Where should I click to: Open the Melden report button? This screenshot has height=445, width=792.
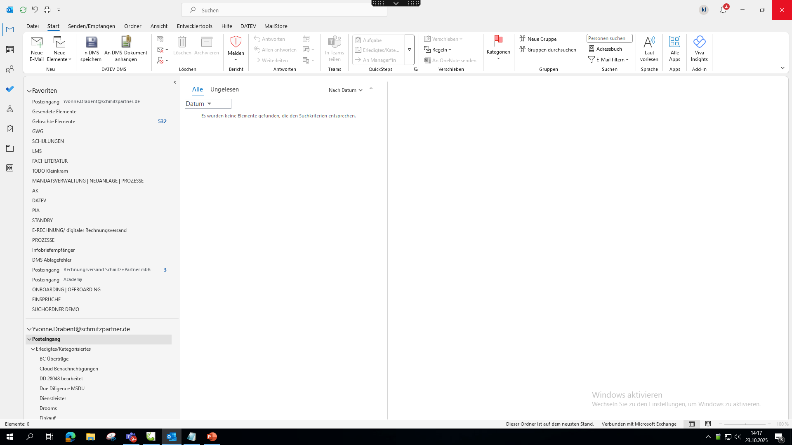[x=236, y=49]
